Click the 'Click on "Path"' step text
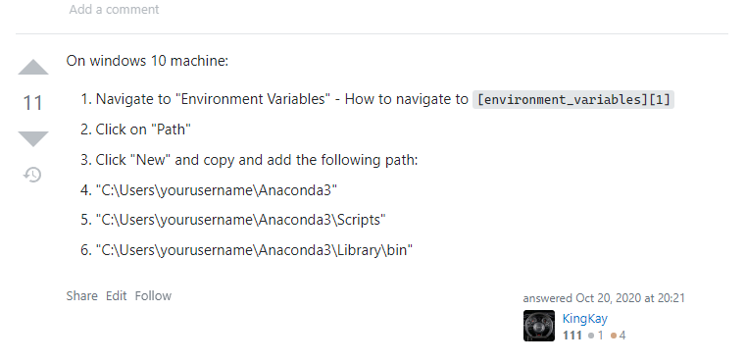 coord(143,130)
